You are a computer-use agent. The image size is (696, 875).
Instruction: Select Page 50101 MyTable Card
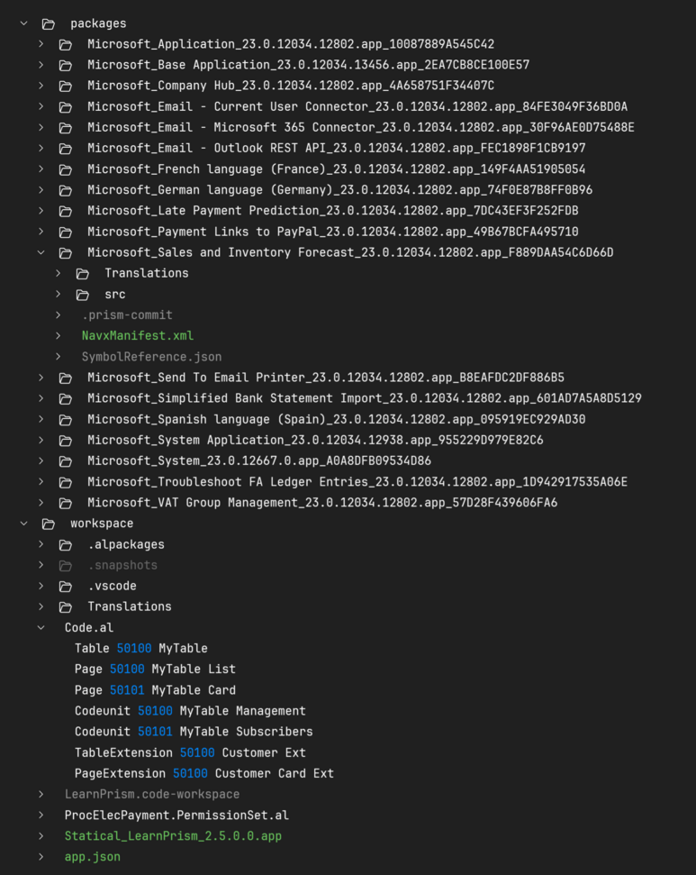155,690
